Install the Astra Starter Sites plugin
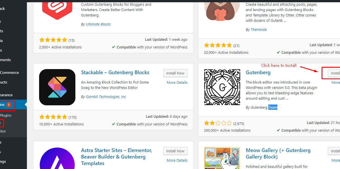340x169 pixels. pos(175,151)
